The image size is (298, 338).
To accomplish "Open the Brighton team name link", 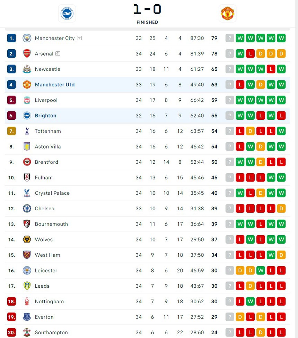I will [45, 116].
